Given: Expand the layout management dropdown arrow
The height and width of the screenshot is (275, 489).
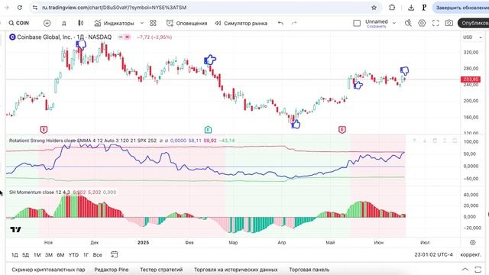Looking at the screenshot, I should (x=394, y=23).
